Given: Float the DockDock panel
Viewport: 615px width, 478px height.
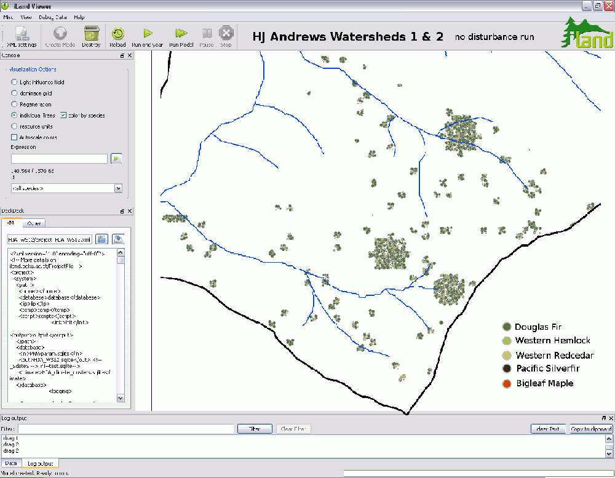Looking at the screenshot, I should [x=122, y=211].
